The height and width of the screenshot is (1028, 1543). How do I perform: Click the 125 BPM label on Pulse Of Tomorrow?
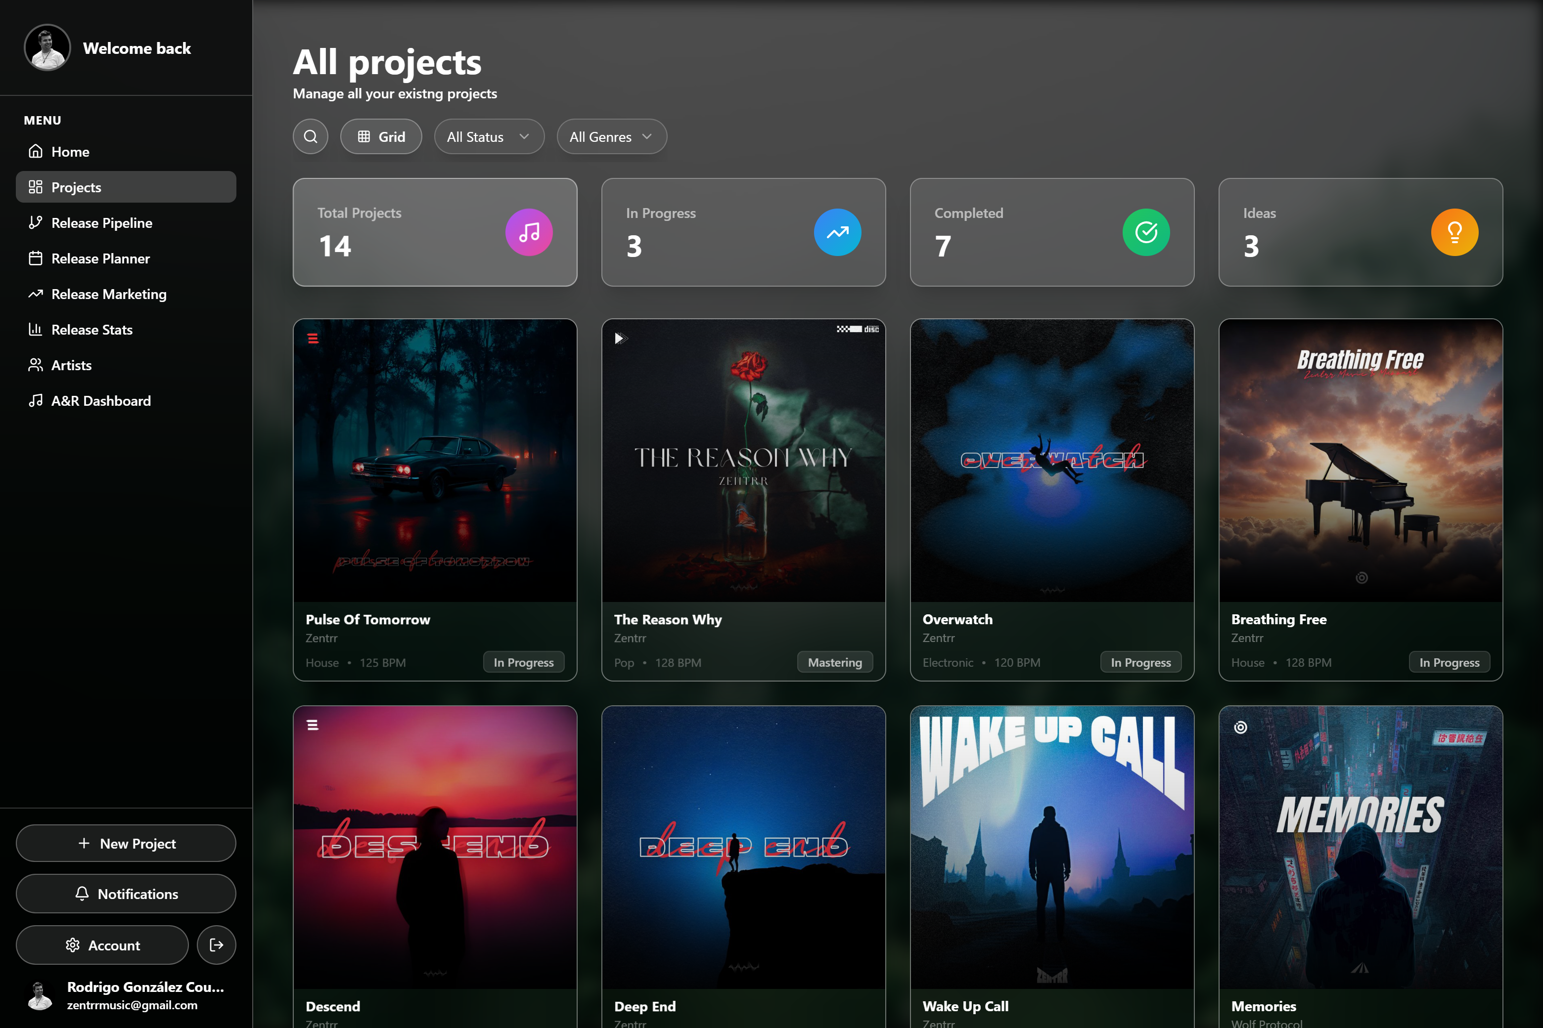(382, 662)
